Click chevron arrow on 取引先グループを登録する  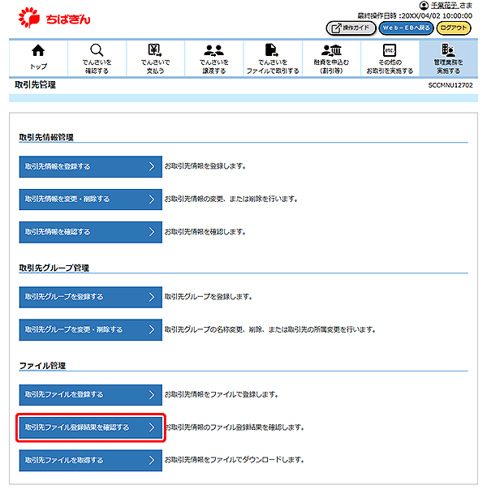[152, 297]
